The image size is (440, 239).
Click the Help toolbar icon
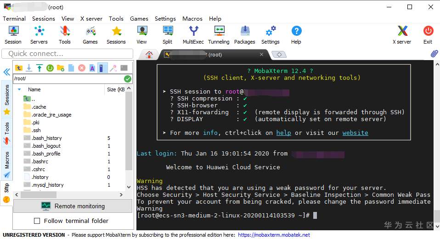pyautogui.click(x=296, y=35)
